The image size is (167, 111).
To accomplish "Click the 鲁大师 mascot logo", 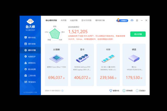I will point(30,21).
